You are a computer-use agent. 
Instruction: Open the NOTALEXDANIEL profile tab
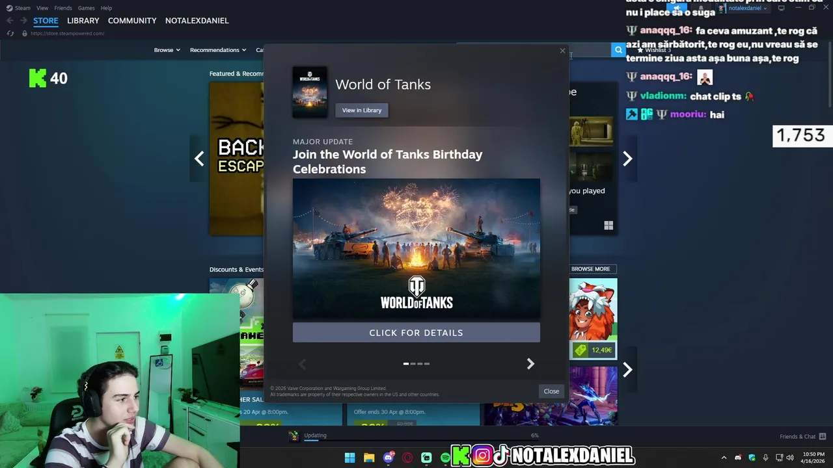pyautogui.click(x=197, y=21)
